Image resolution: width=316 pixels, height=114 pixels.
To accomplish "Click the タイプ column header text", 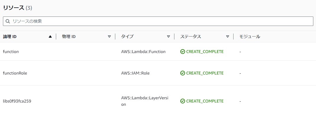I will (127, 37).
